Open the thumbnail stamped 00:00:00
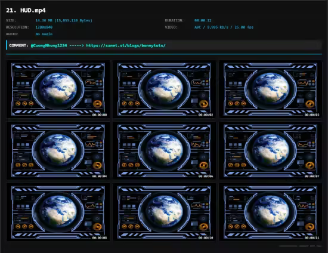The height and width of the screenshot is (253, 328). [x=58, y=90]
